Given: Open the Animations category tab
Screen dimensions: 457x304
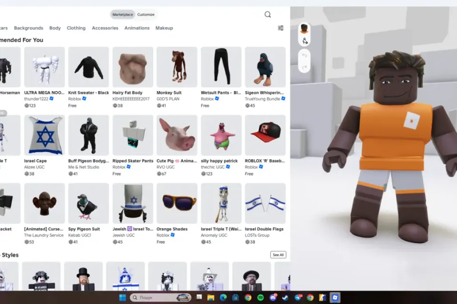Looking at the screenshot, I should (x=137, y=28).
